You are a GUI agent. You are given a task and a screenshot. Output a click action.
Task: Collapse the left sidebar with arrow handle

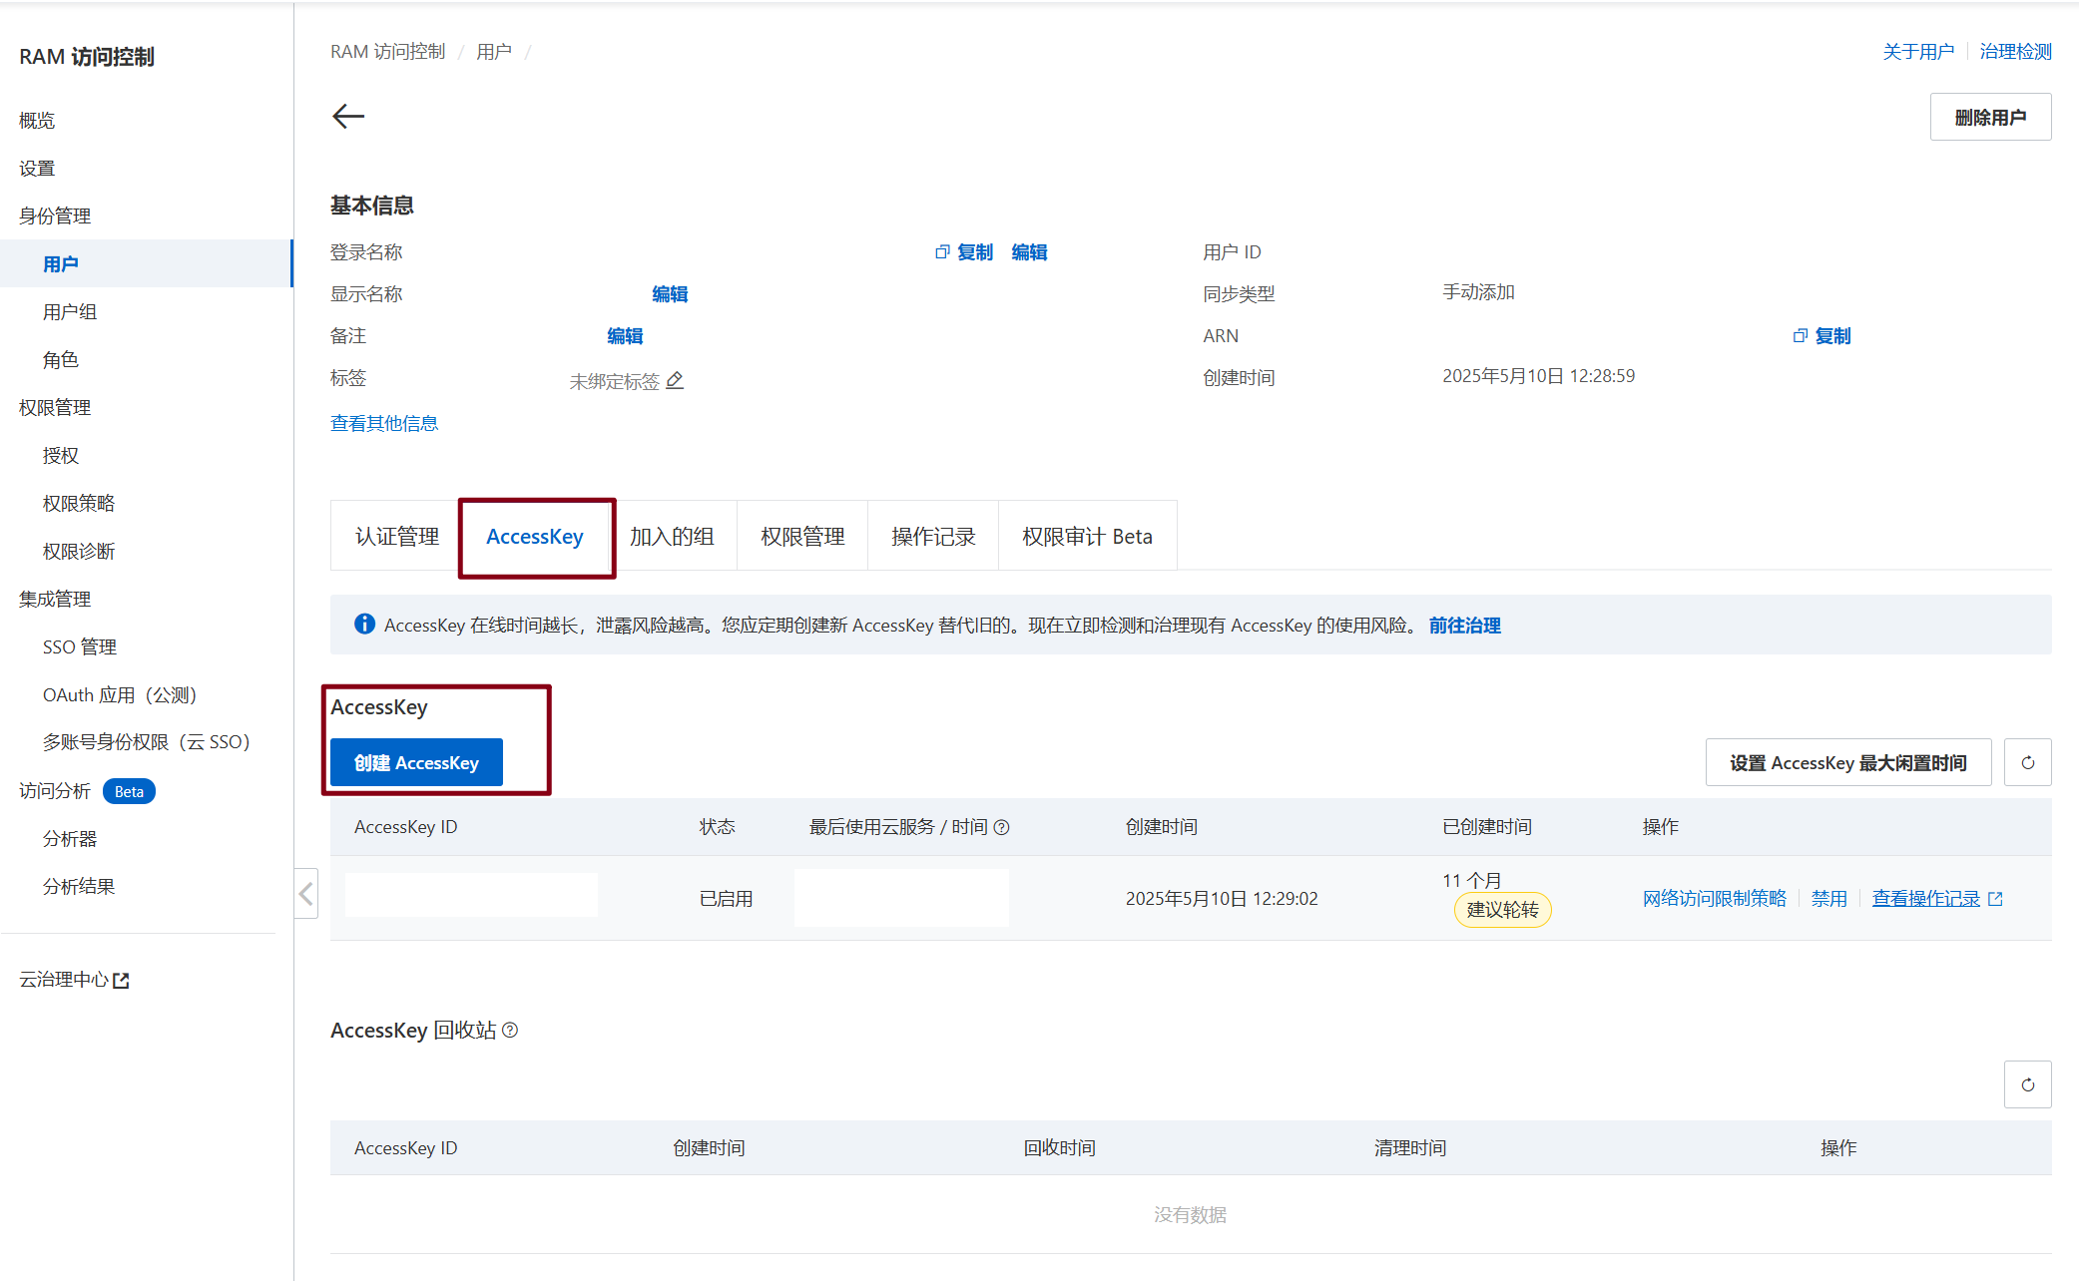(306, 893)
